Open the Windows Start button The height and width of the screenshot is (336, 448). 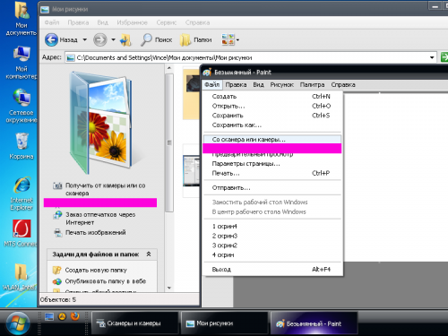pos(18,323)
